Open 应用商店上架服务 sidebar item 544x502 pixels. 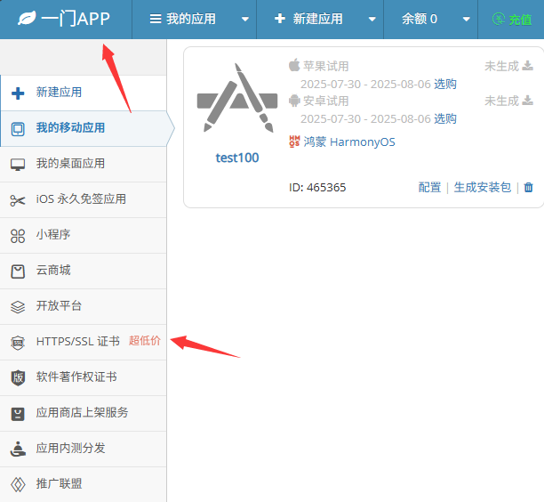(x=84, y=413)
